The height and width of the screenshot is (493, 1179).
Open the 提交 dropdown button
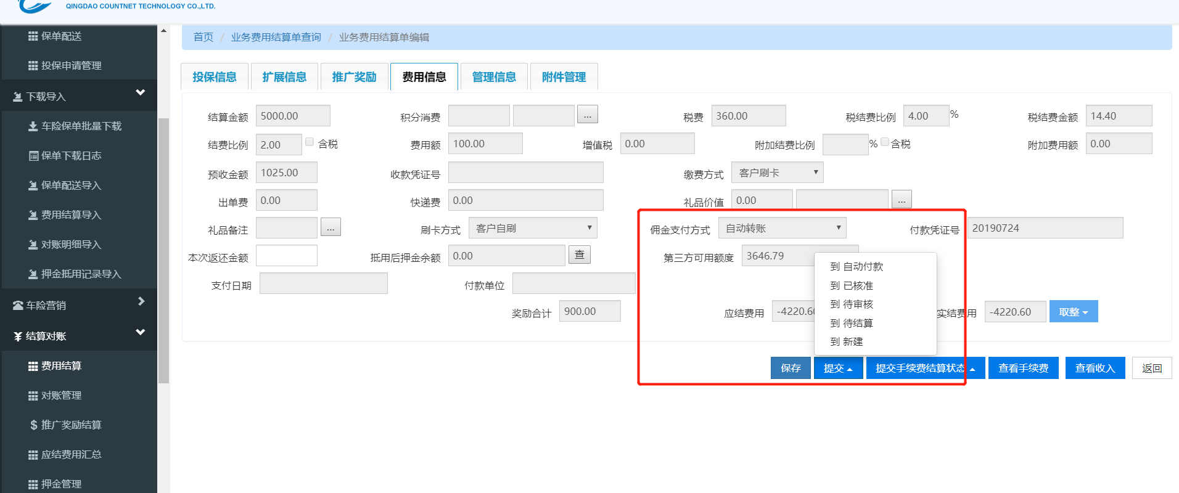click(838, 368)
